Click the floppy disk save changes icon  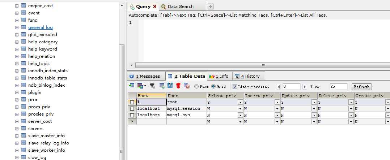[x=170, y=86]
